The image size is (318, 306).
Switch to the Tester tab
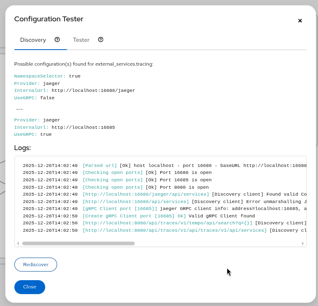(x=81, y=40)
